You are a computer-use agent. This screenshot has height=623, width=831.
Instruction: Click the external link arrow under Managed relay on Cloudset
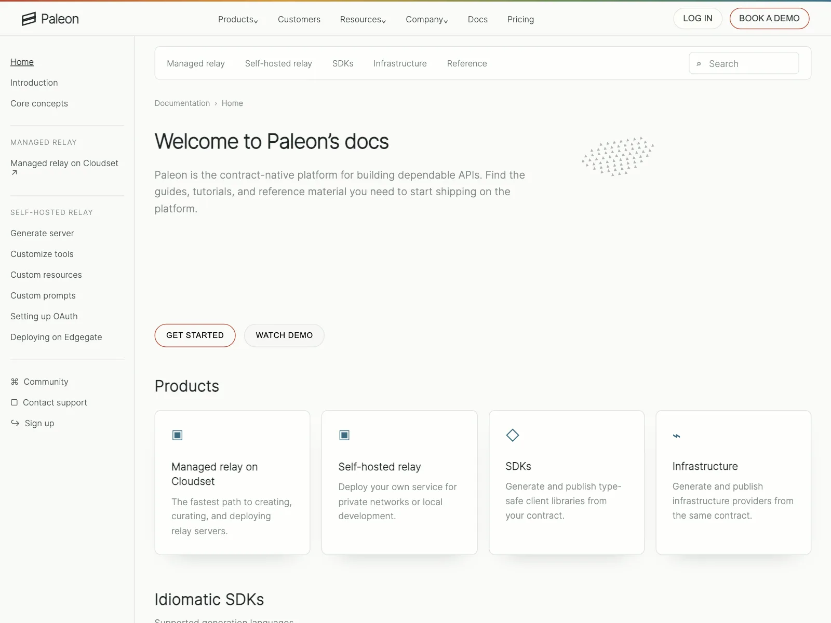point(14,173)
